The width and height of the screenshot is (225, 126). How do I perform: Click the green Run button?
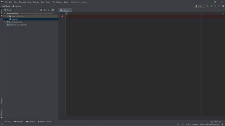click(208, 6)
